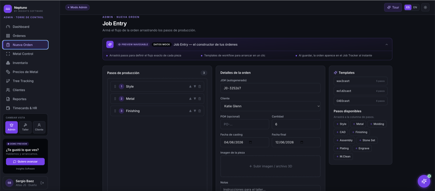
Task: Delete the Finishing step with trash icon
Action: click(200, 111)
